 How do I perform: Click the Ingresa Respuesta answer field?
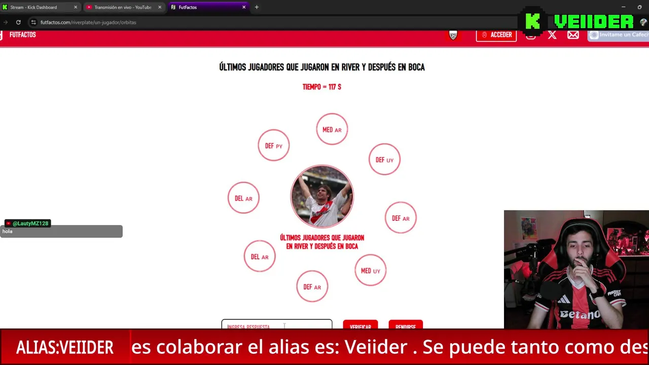pos(277,324)
